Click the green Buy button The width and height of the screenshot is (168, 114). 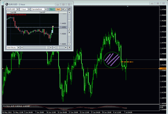point(52,9)
